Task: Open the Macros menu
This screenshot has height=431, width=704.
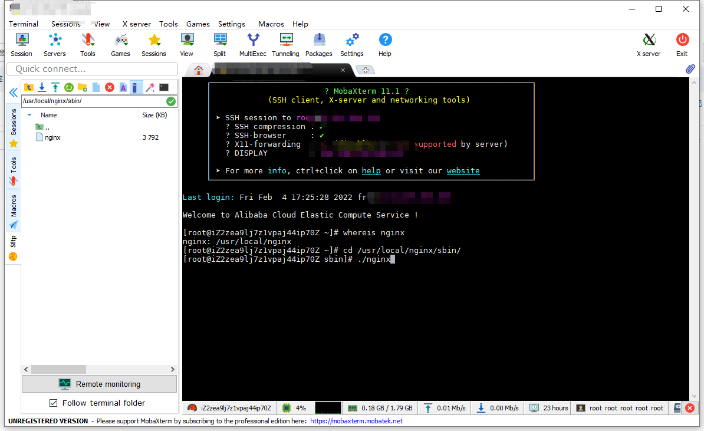Action: [x=271, y=24]
